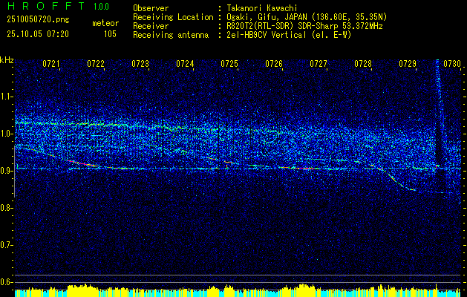The image size is (467, 297).
Task: Click the Receiving antenna label
Action: pyautogui.click(x=171, y=35)
